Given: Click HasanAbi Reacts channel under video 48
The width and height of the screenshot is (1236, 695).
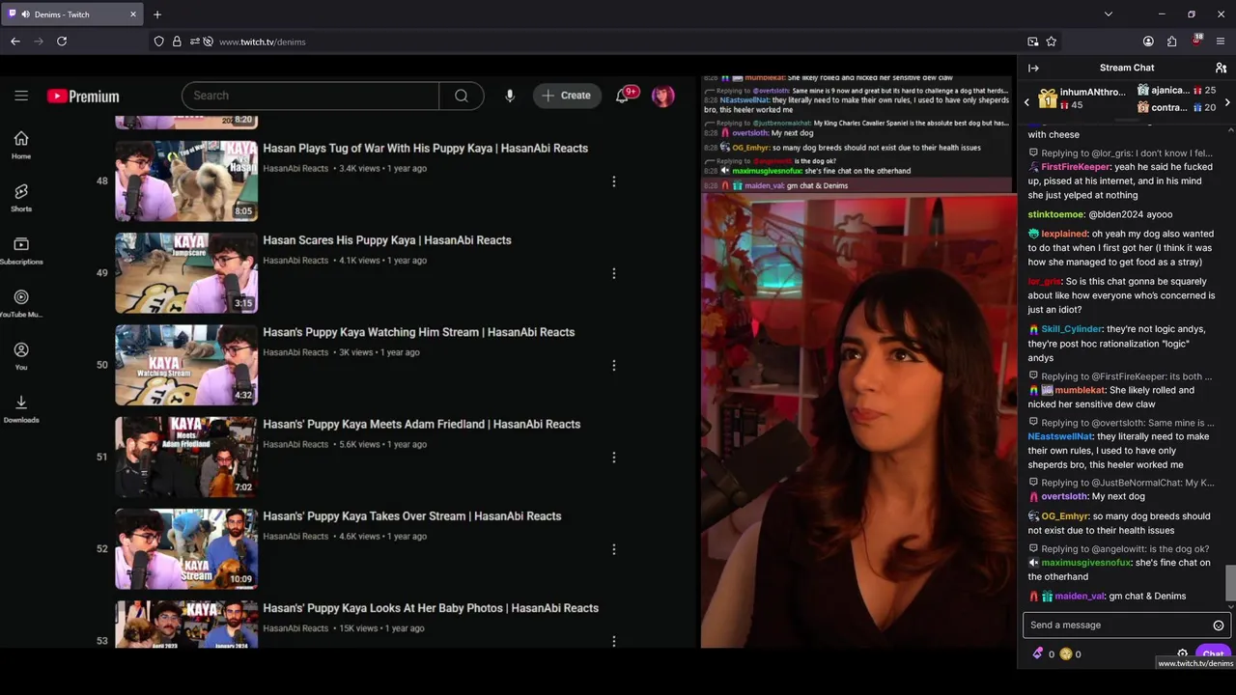Looking at the screenshot, I should (295, 169).
